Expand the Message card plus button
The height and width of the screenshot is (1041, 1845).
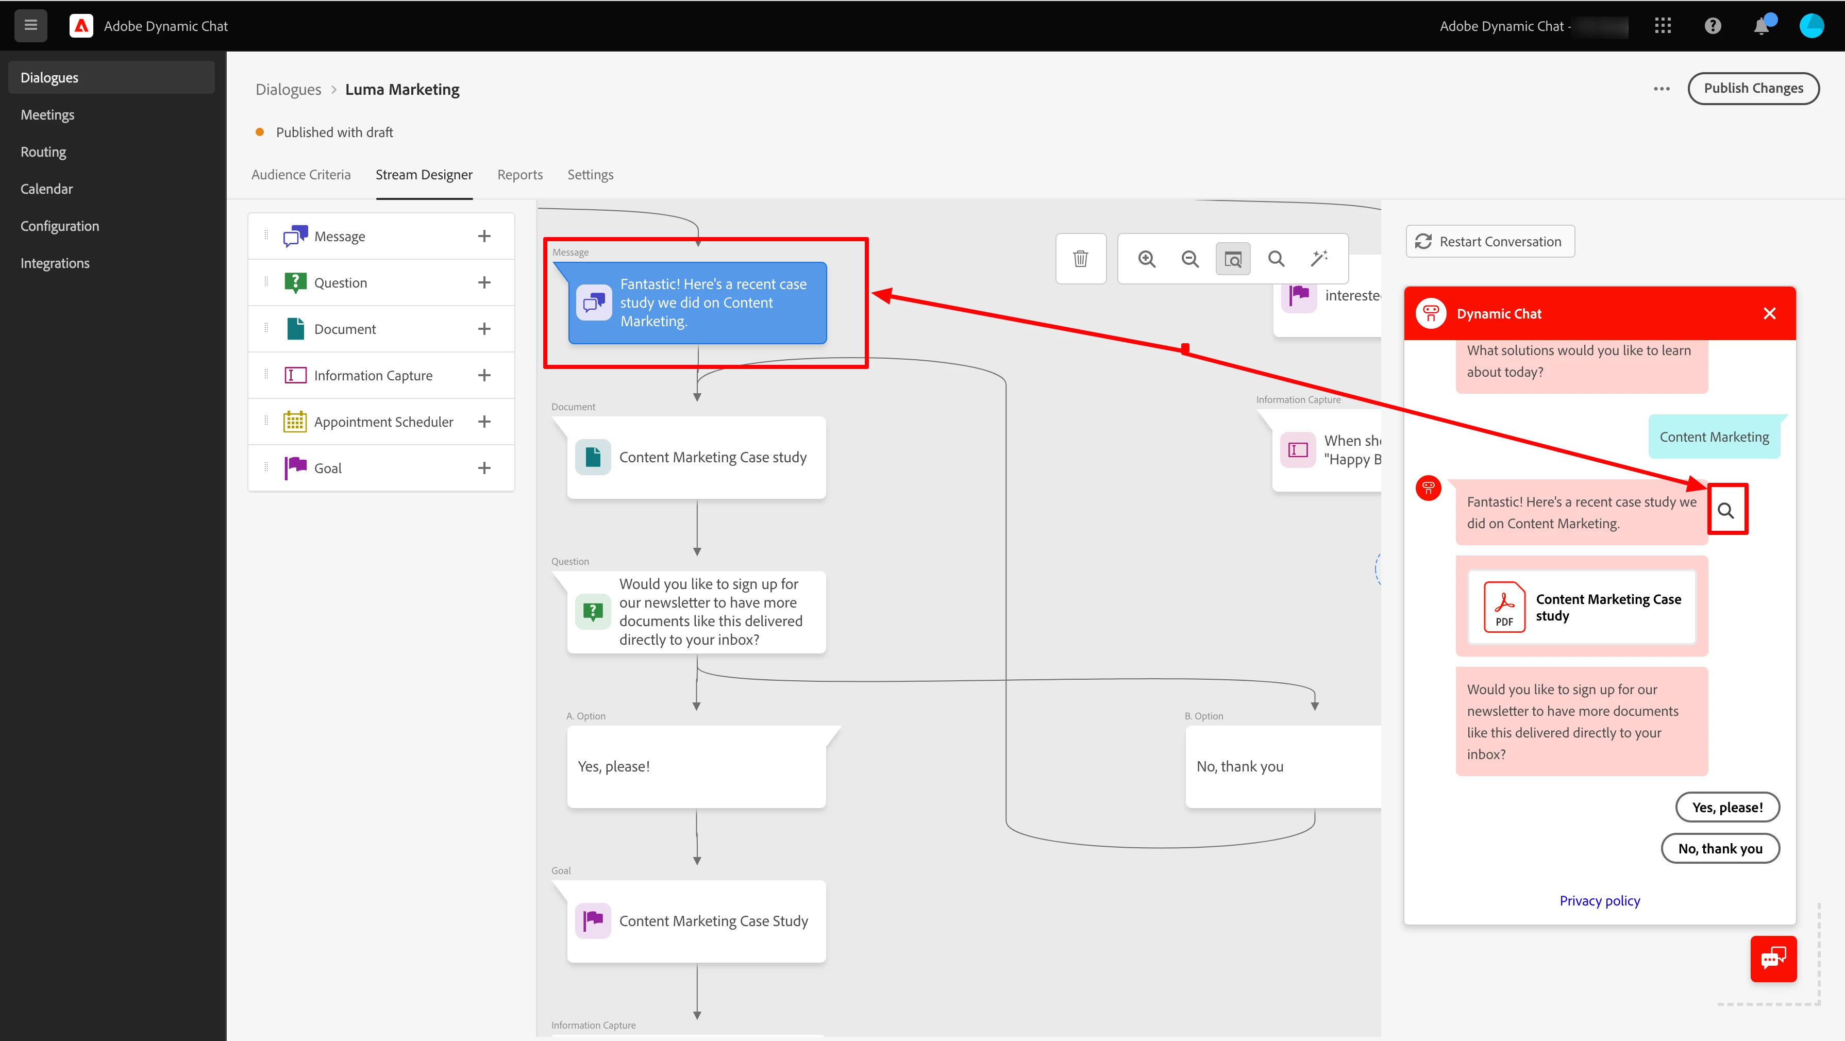484,237
